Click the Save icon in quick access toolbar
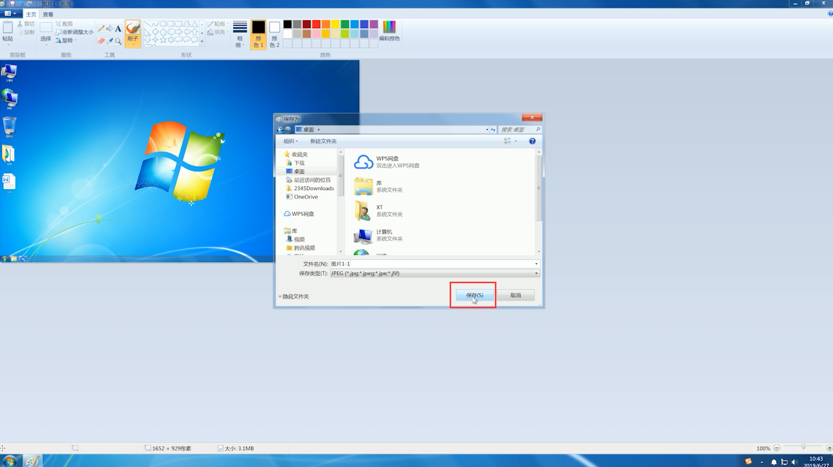This screenshot has width=833, height=467. (13, 4)
